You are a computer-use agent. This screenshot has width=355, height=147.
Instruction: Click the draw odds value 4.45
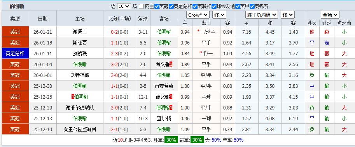(270, 32)
